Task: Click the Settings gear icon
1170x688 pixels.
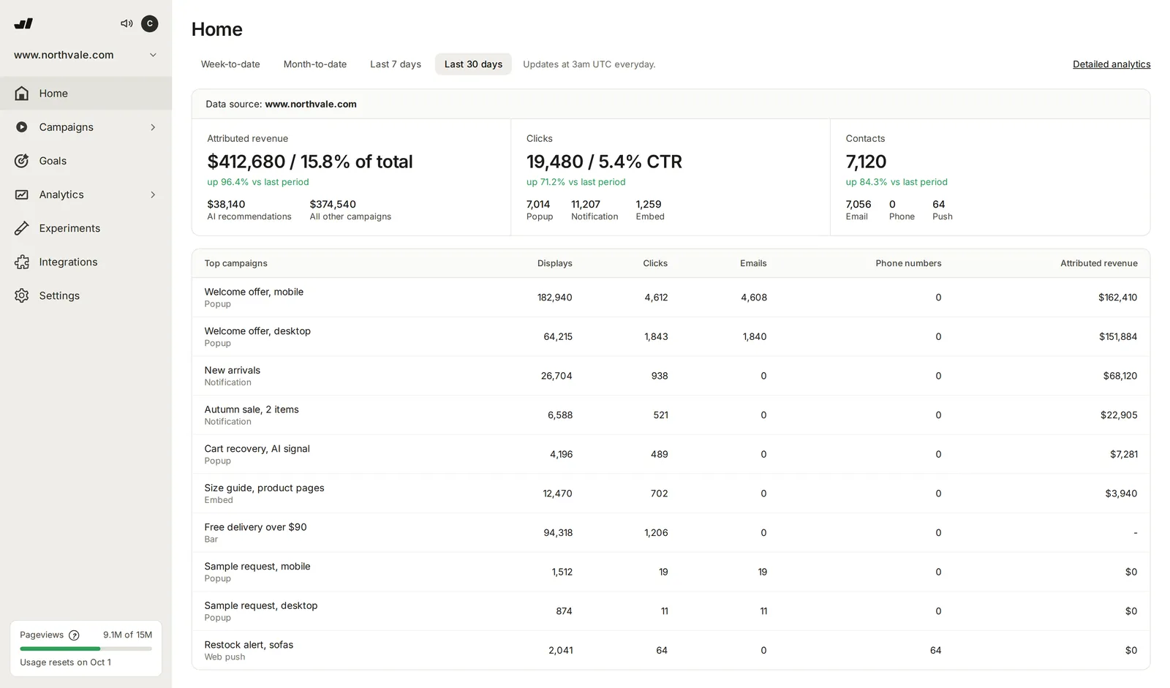Action: click(22, 295)
